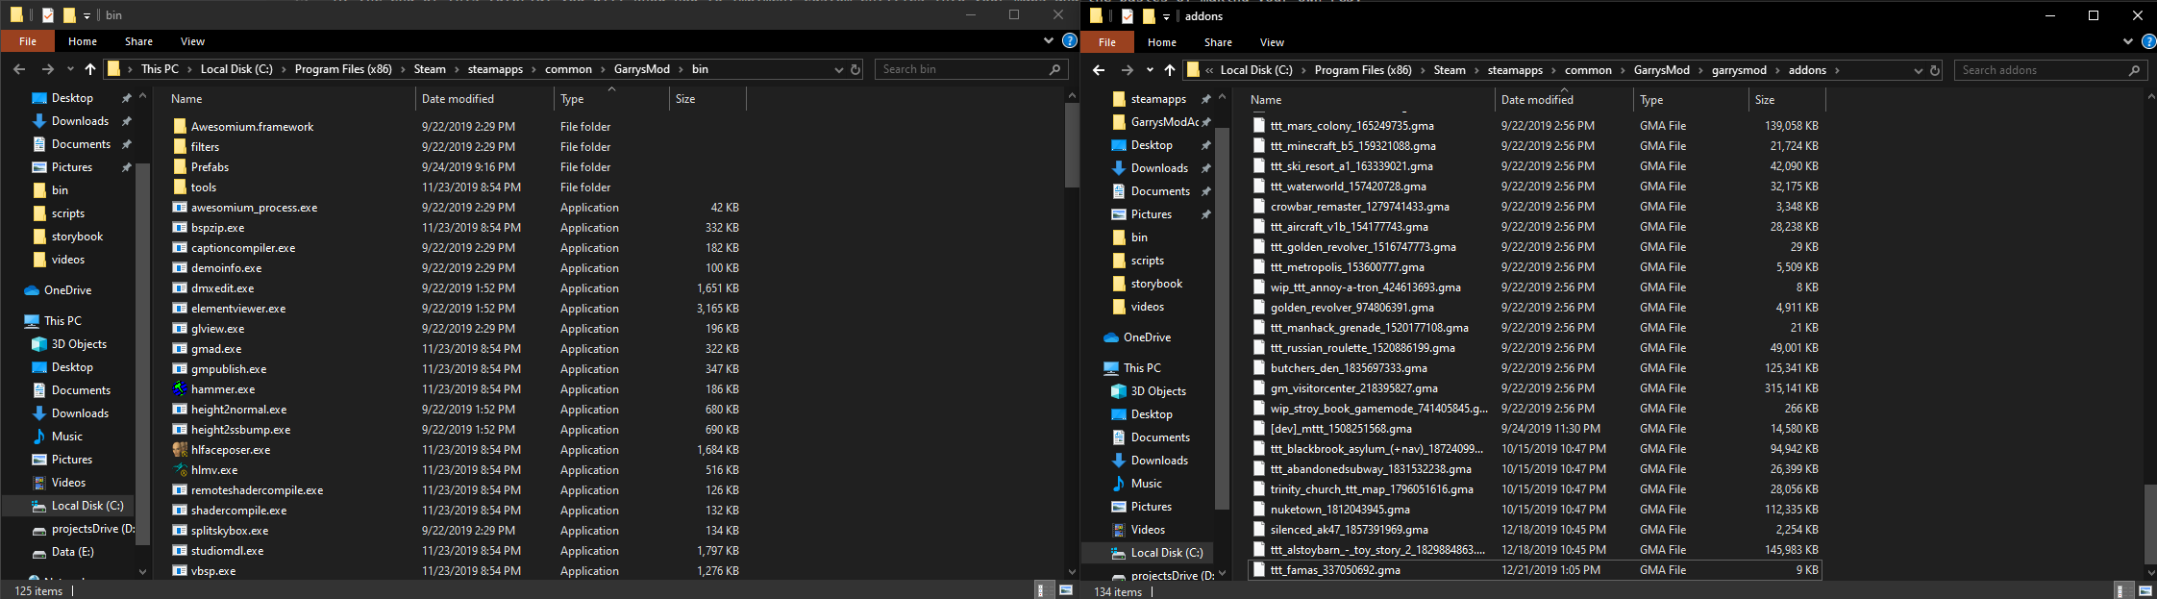The image size is (2157, 599).
Task: Sort bin files by Date modified column
Action: click(x=485, y=99)
